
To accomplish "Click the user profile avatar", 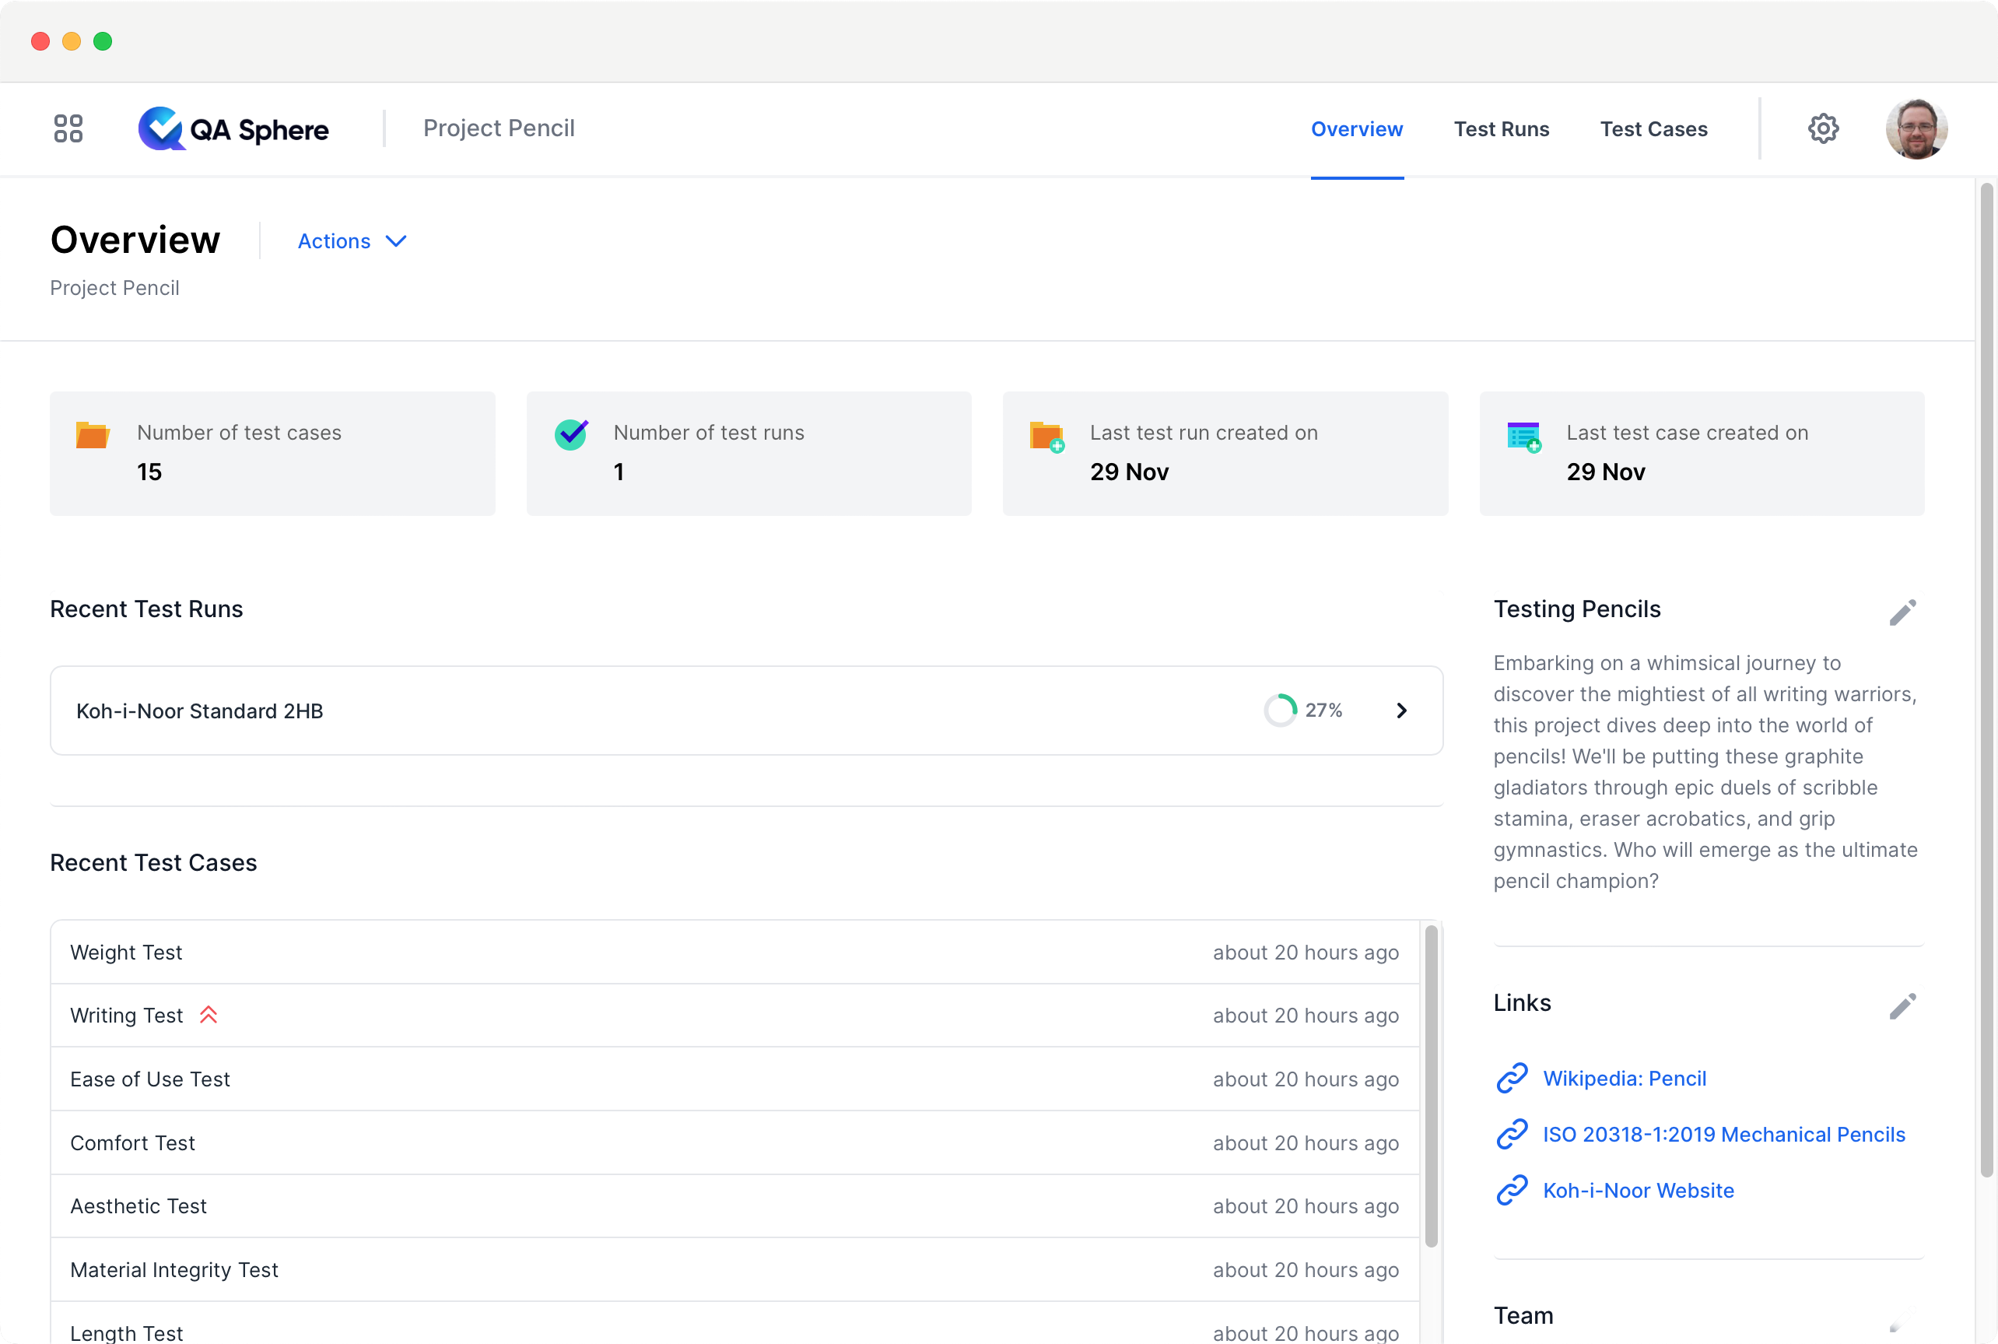I will tap(1916, 128).
